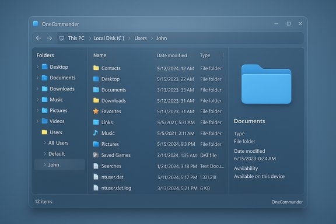Go back with the left arrow

pos(38,38)
